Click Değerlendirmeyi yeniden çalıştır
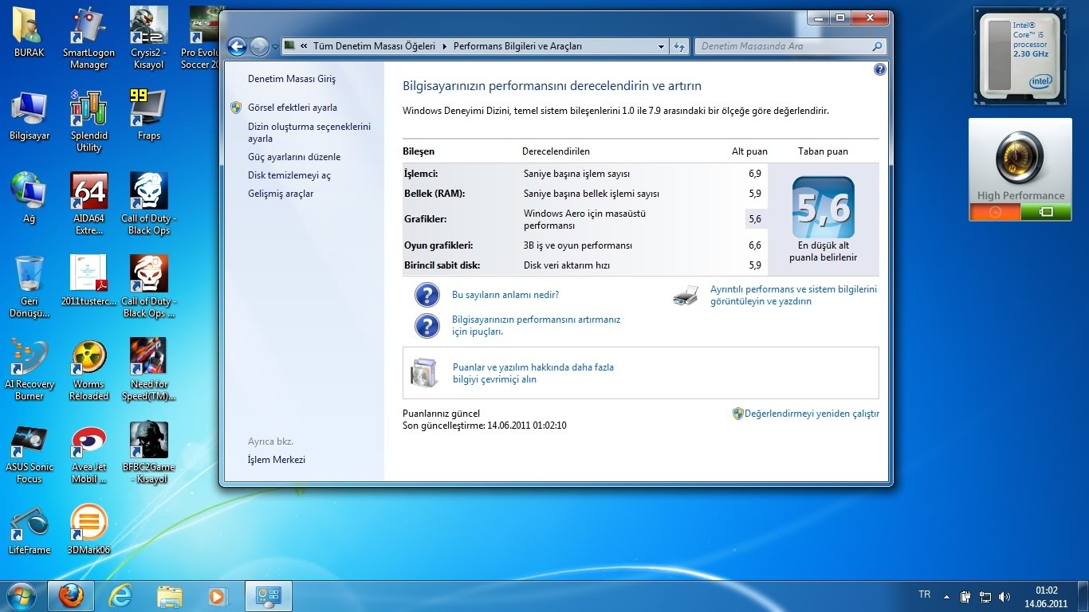 812,414
